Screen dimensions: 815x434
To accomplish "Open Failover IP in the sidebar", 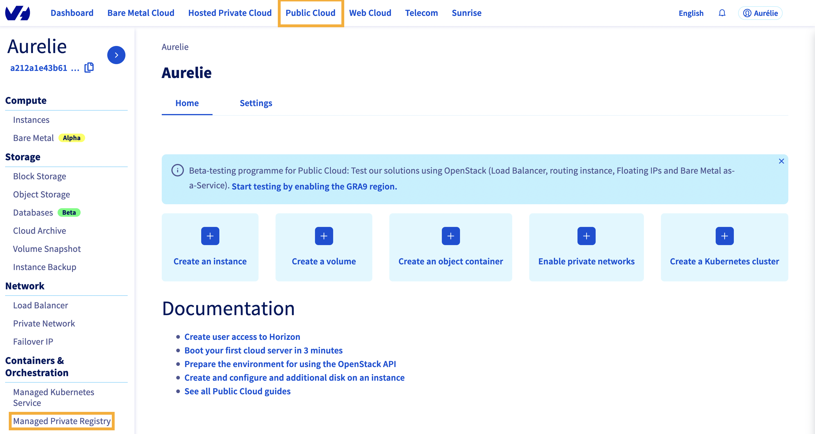I will (x=33, y=342).
